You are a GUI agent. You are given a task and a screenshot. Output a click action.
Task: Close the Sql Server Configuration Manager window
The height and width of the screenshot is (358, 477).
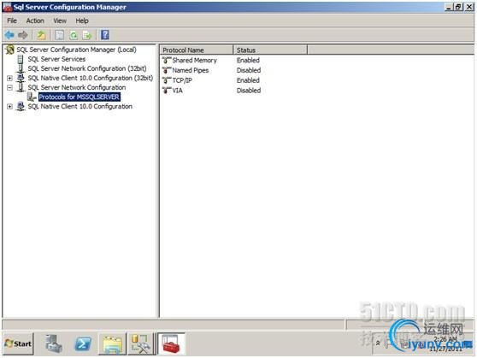coord(469,7)
